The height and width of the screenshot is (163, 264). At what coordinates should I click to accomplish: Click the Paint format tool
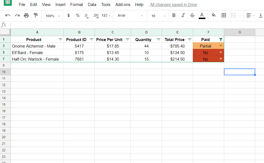click(36, 15)
